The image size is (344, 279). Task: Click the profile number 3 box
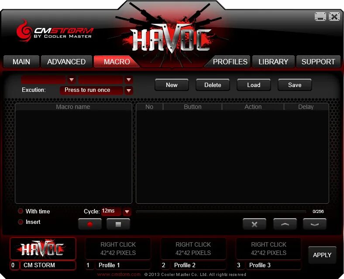tap(240, 265)
